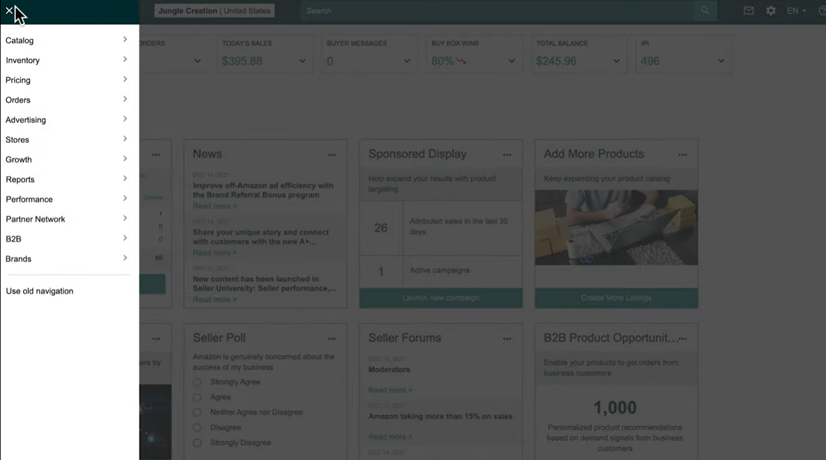The width and height of the screenshot is (826, 460).
Task: Open the Seller Poll card three-dot menu
Action: [332, 339]
